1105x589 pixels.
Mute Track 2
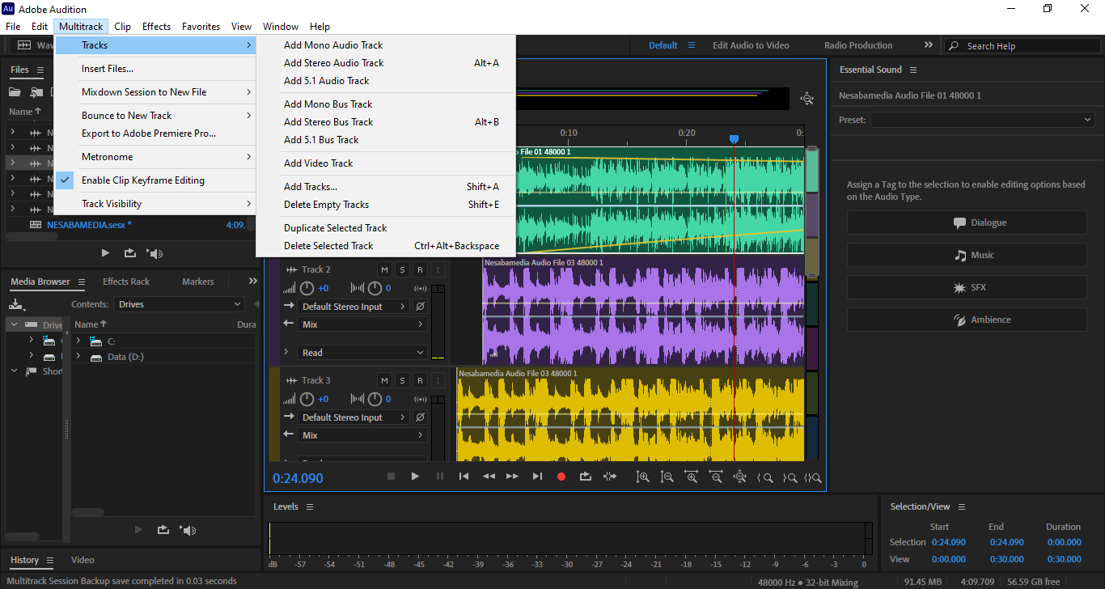pyautogui.click(x=384, y=269)
